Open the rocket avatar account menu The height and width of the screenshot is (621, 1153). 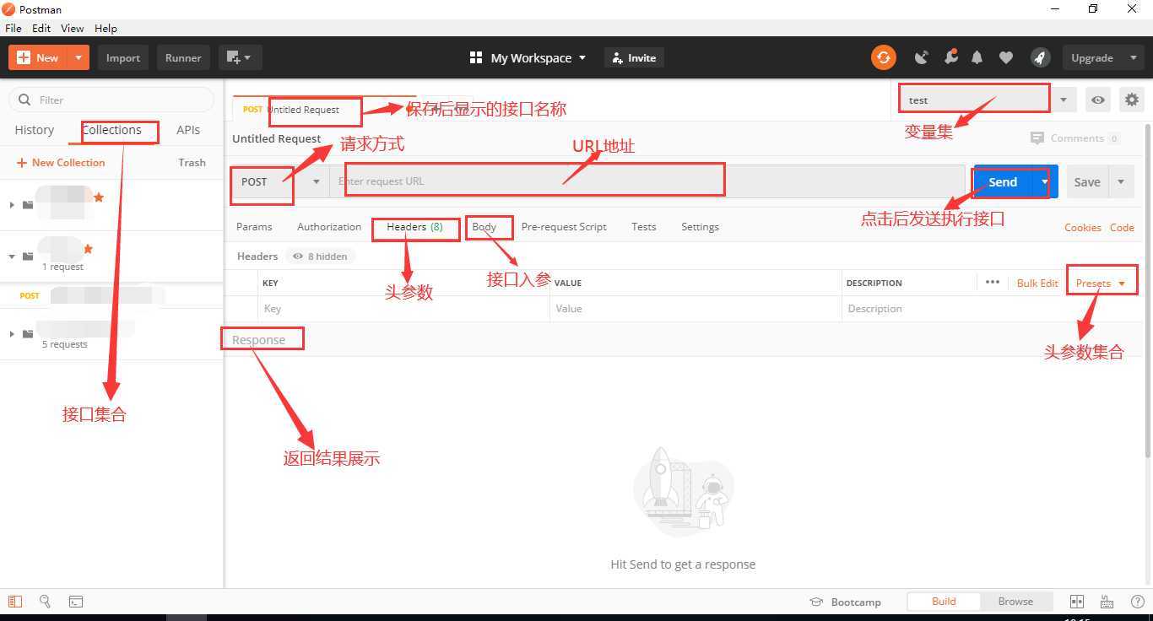point(1040,57)
